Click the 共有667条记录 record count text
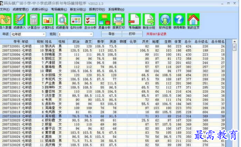 [156, 34]
